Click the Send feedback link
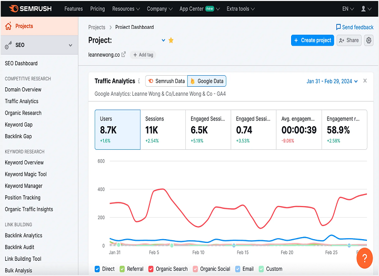The width and height of the screenshot is (379, 276). (355, 27)
